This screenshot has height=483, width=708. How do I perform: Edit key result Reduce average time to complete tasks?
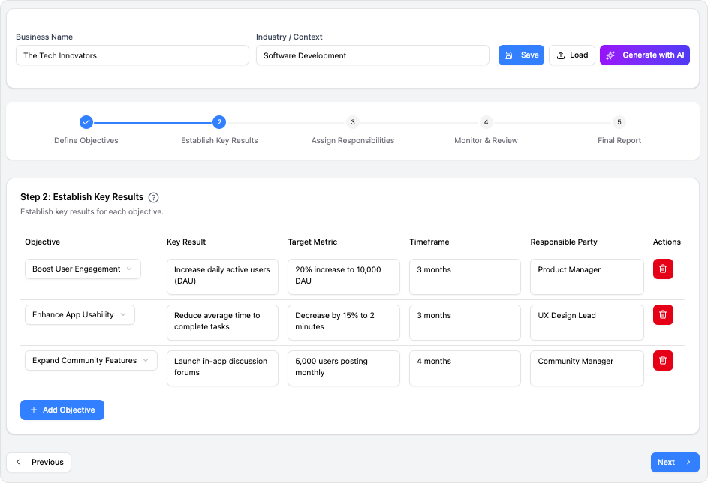pos(222,322)
